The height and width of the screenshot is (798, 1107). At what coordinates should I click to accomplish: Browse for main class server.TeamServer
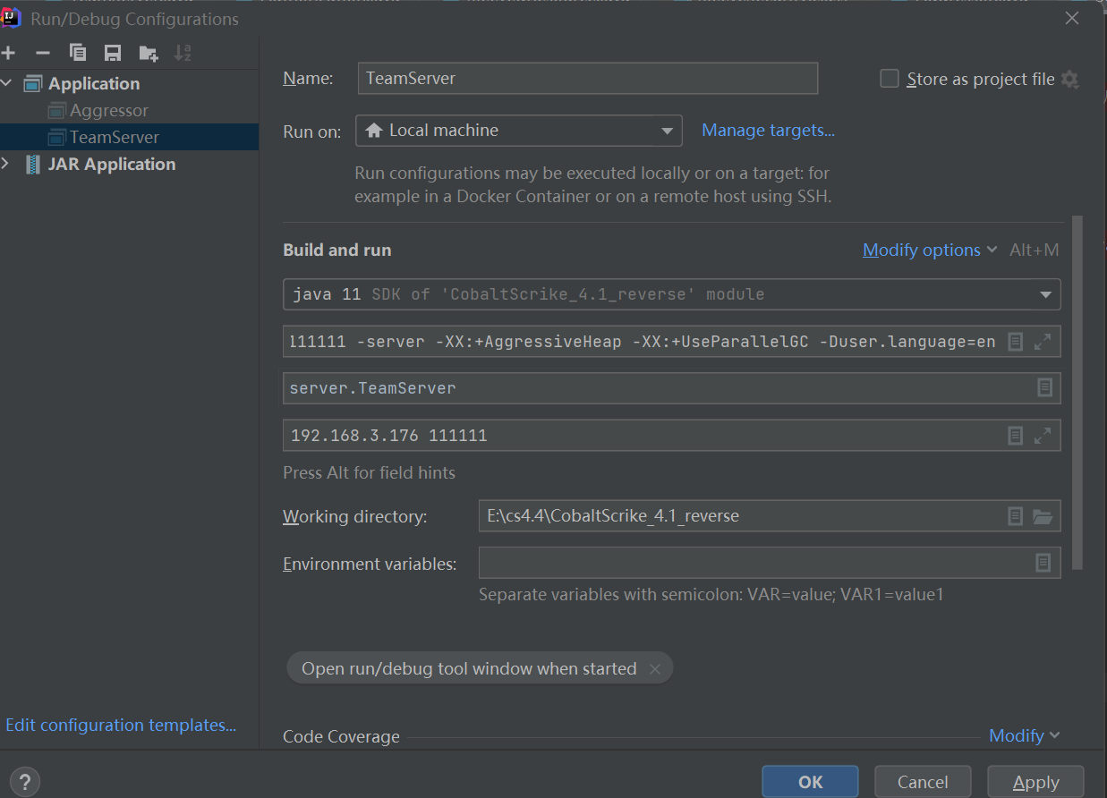[1043, 387]
